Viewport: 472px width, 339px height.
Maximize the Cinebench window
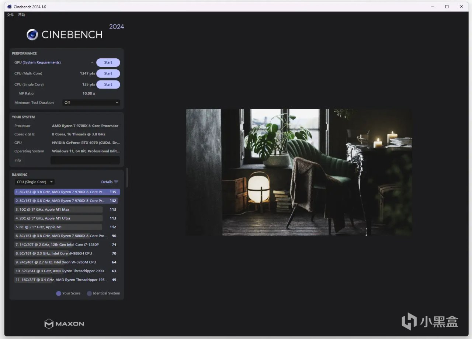[x=447, y=7]
